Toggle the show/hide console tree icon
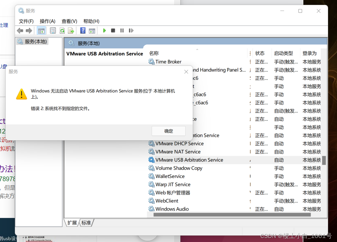Image resolution: width=337 pixels, height=242 pixels. tap(41, 31)
